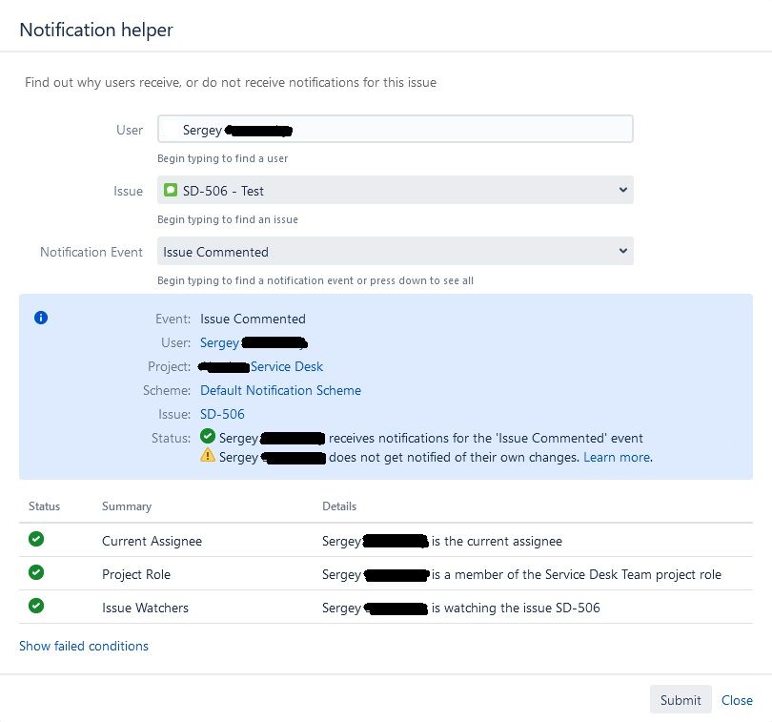Open the SD-506 issue link in results
Image resolution: width=772 pixels, height=722 pixels.
(222, 414)
